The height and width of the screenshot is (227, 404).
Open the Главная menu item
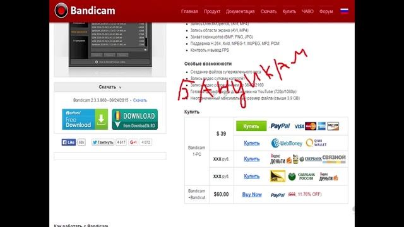click(189, 11)
